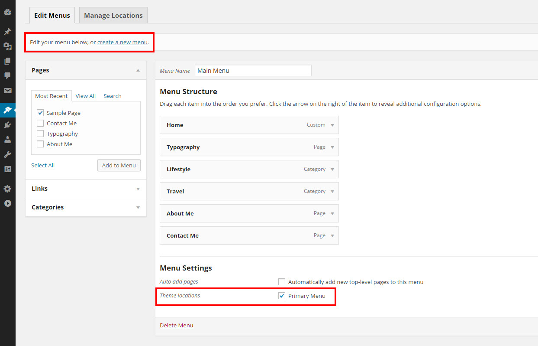The width and height of the screenshot is (538, 346).
Task: Select the Most Recent pages tab
Action: 51,96
